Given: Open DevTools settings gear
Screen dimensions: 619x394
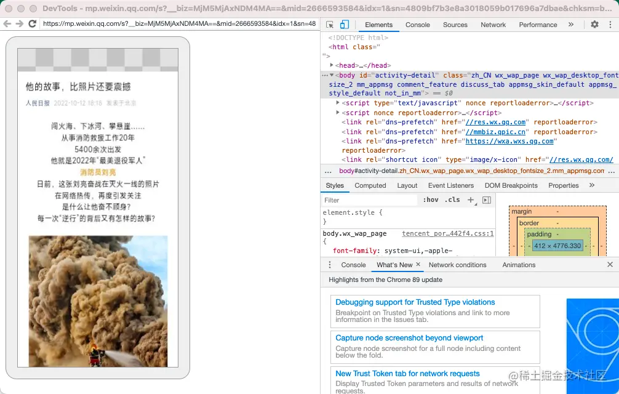Looking at the screenshot, I should point(594,25).
